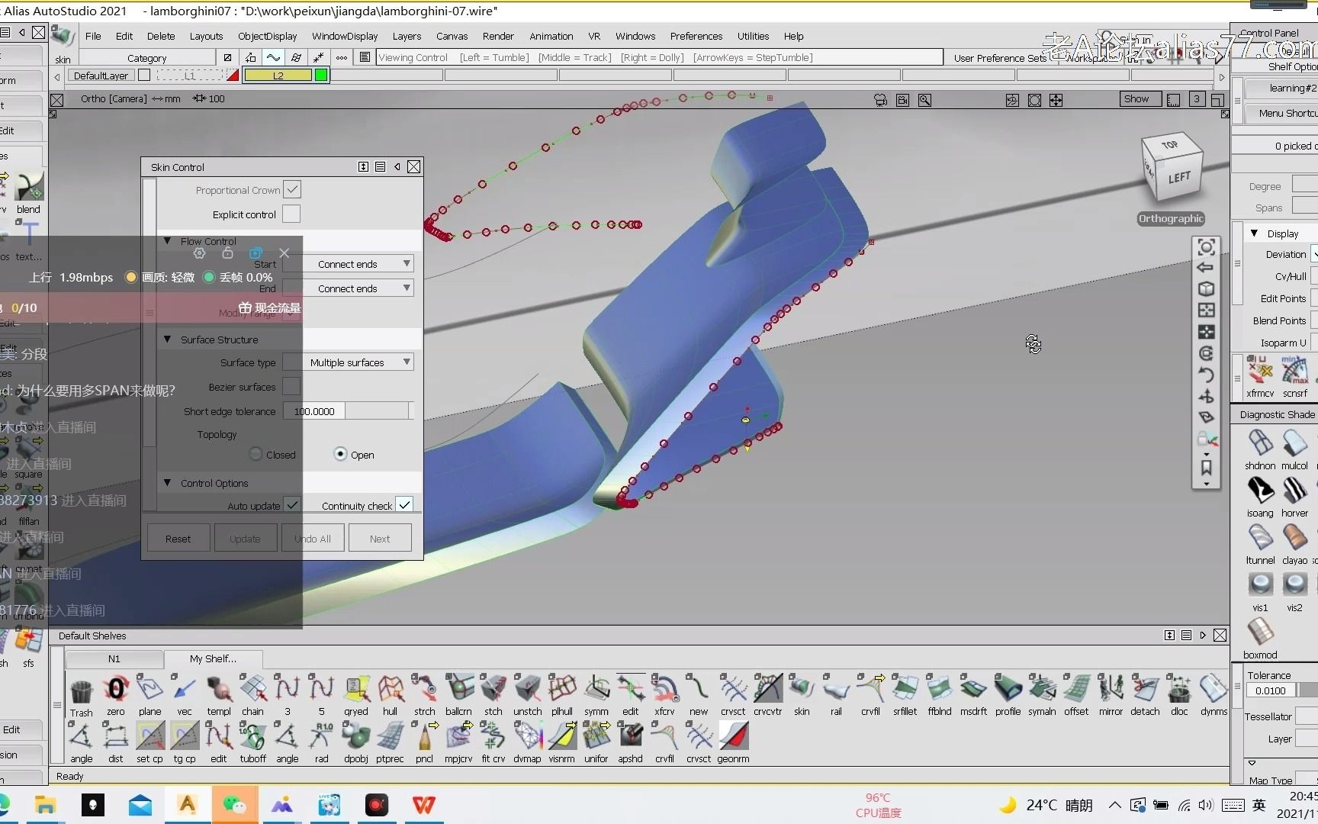Toggle L2 layer green visibility box
This screenshot has width=1318, height=824.
[x=321, y=75]
